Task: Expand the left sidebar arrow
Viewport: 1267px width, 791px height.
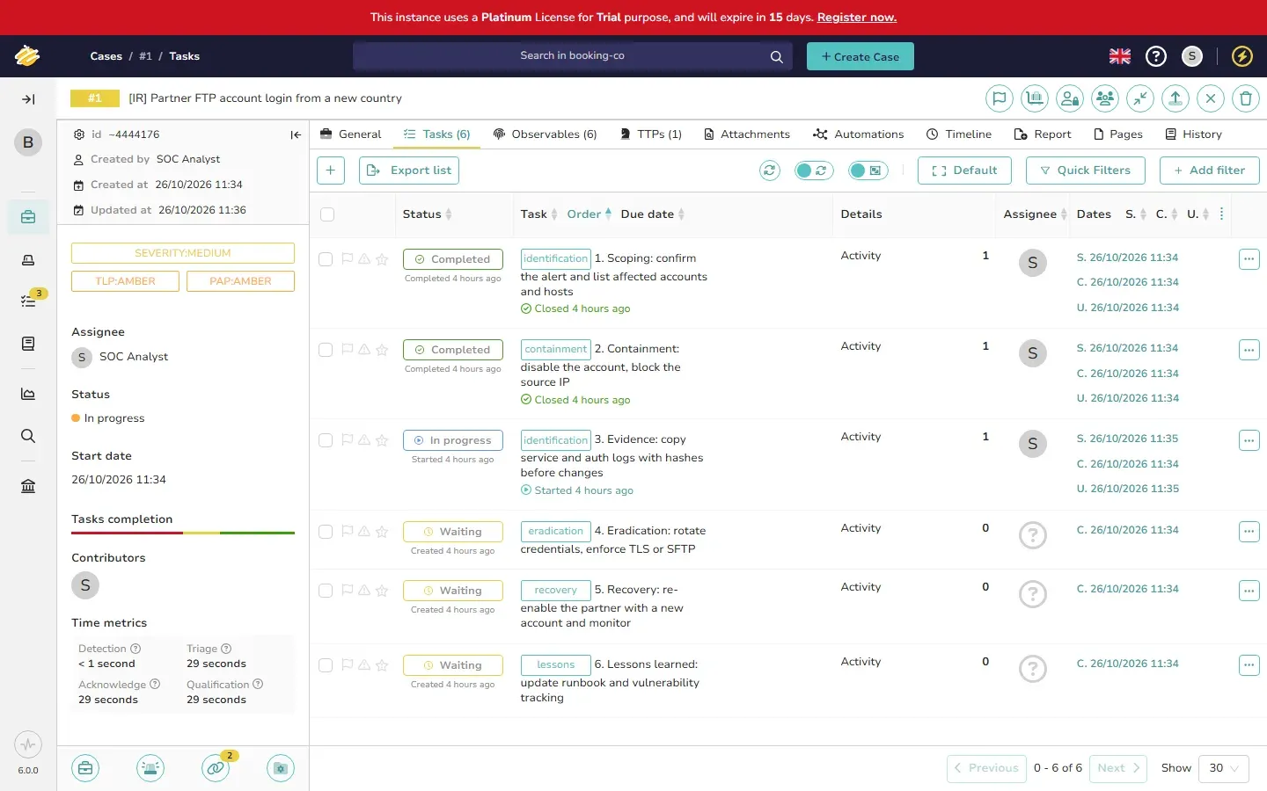Action: [x=28, y=99]
